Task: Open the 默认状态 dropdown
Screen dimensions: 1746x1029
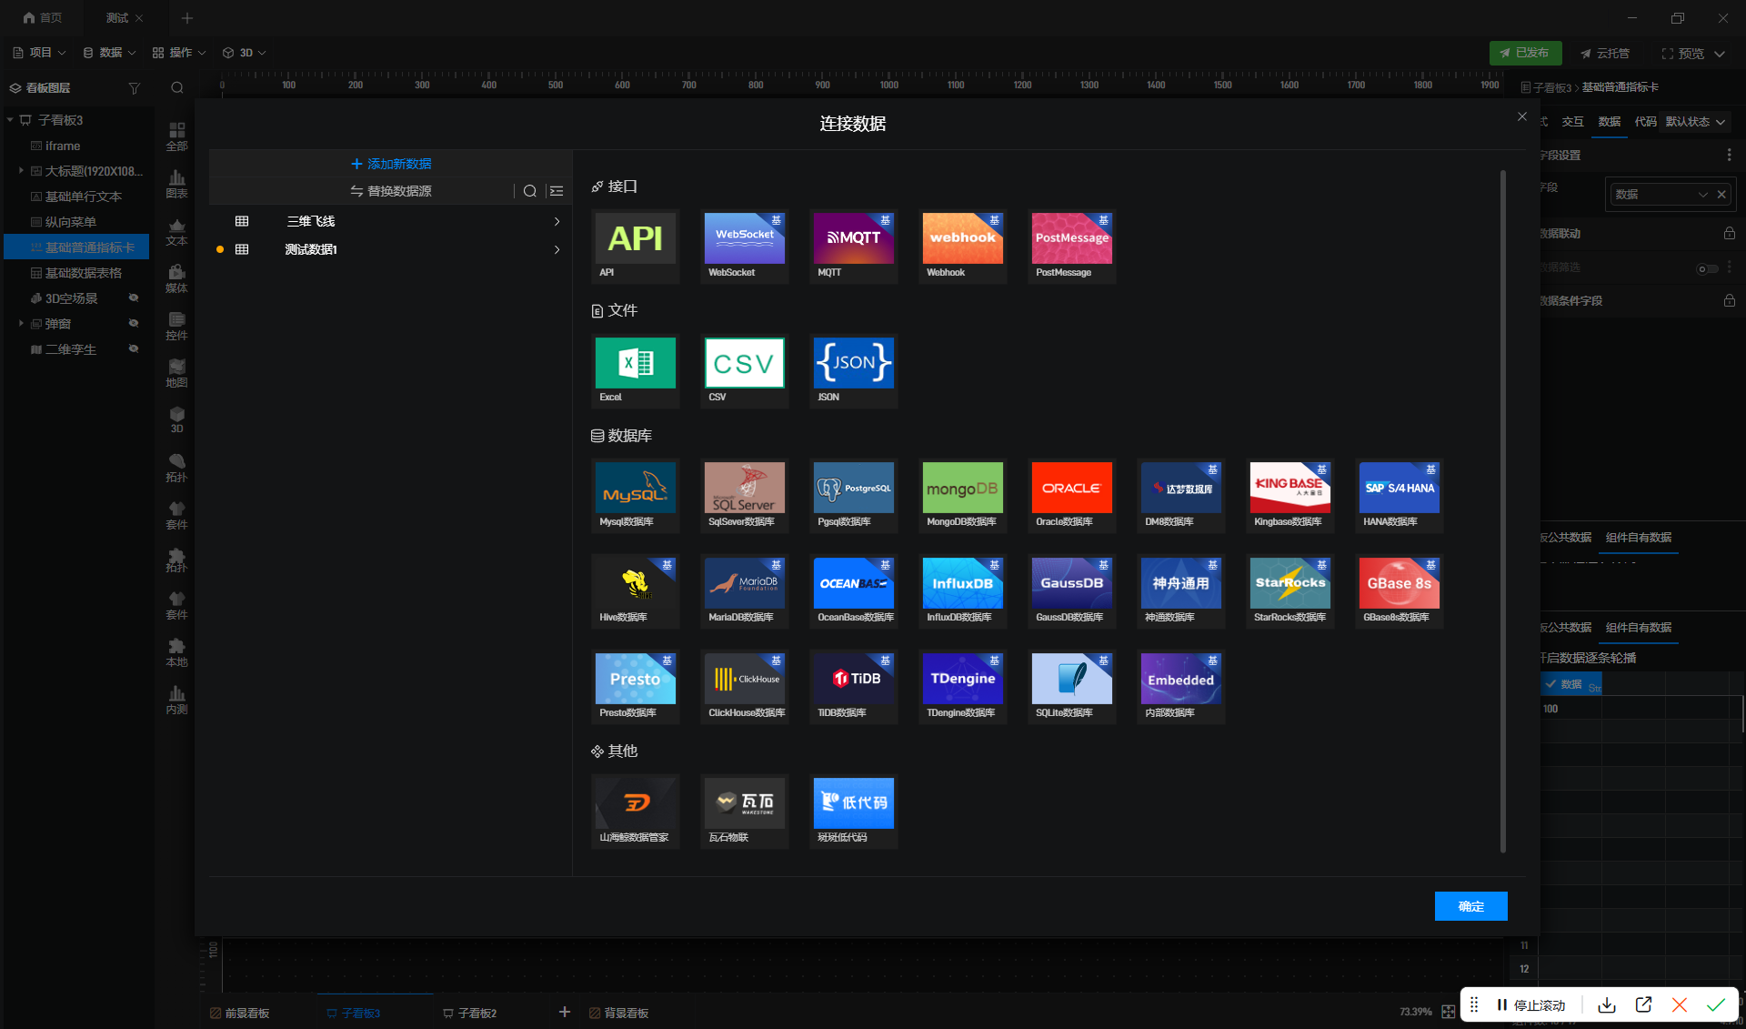Action: tap(1695, 122)
